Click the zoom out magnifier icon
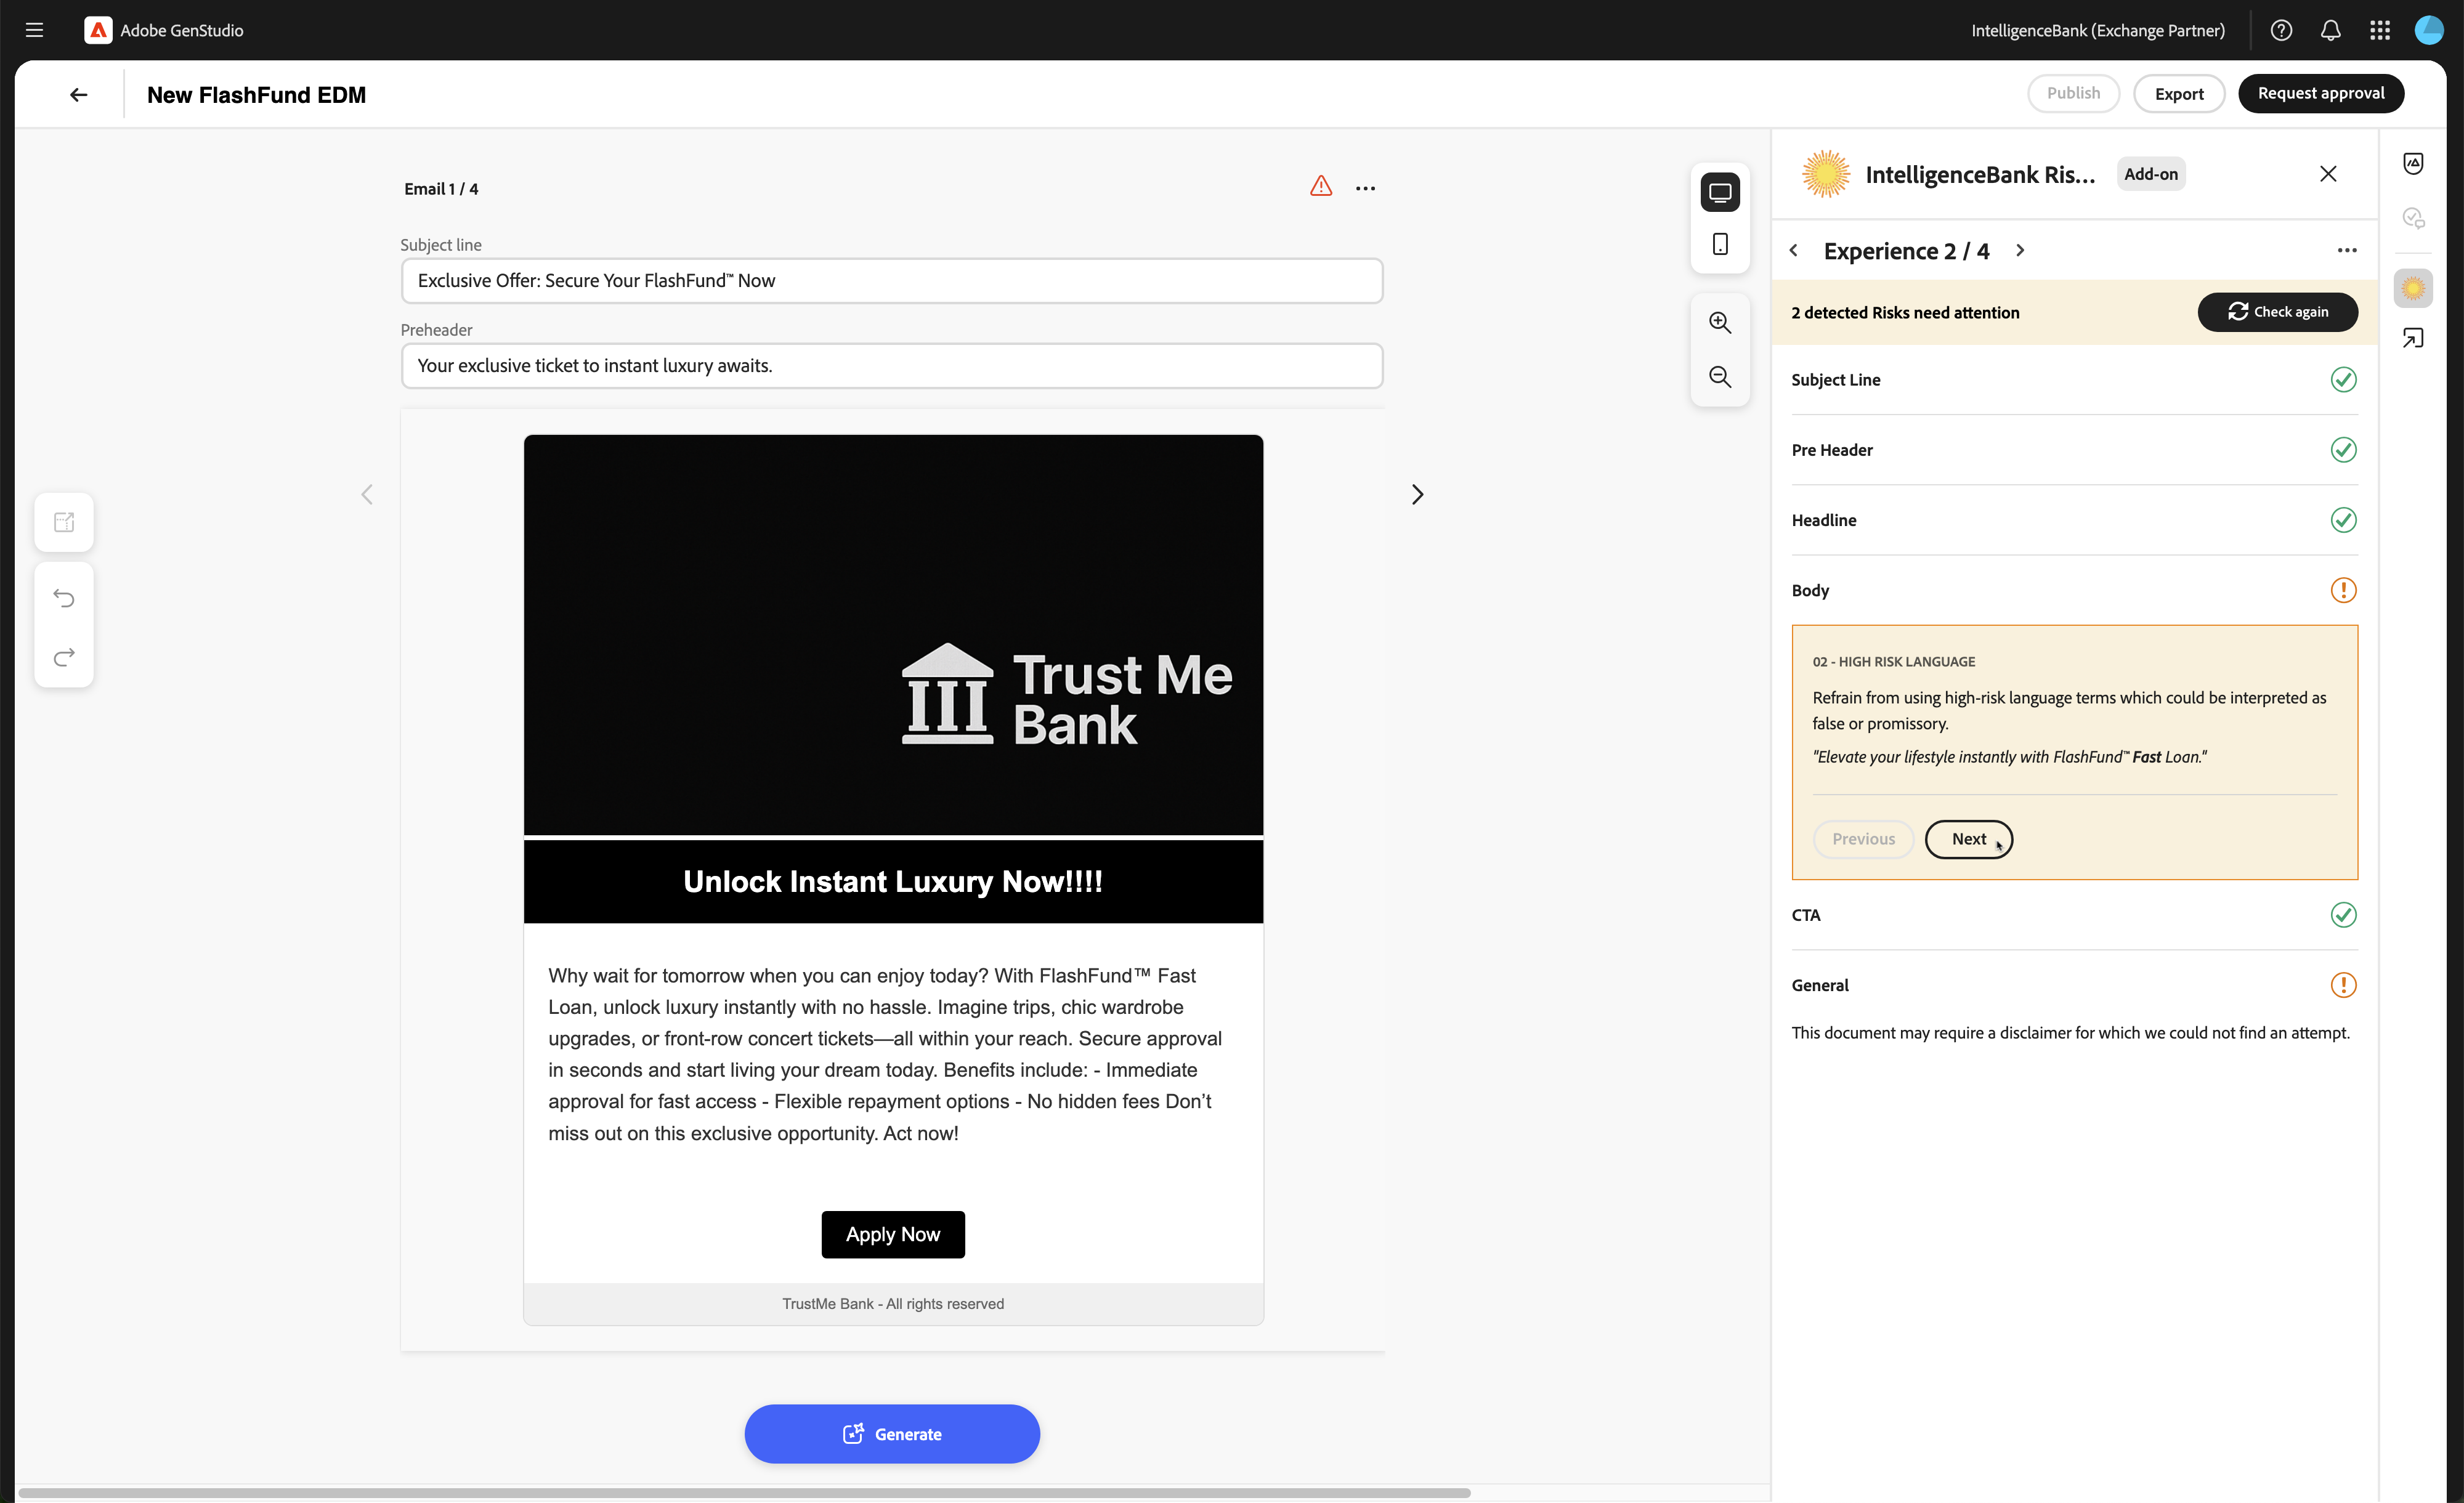 point(1719,377)
